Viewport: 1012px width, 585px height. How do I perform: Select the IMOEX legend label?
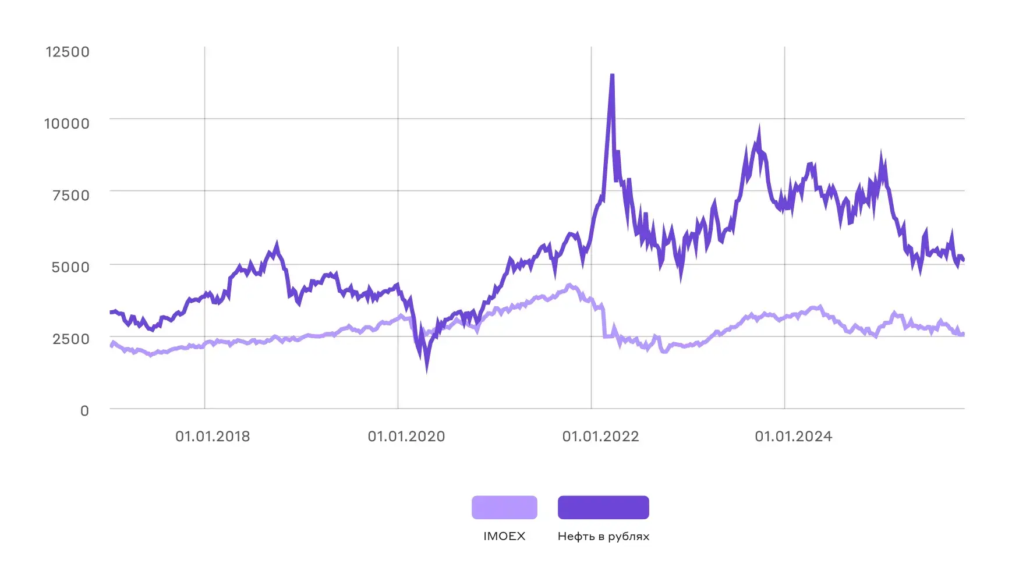[504, 536]
